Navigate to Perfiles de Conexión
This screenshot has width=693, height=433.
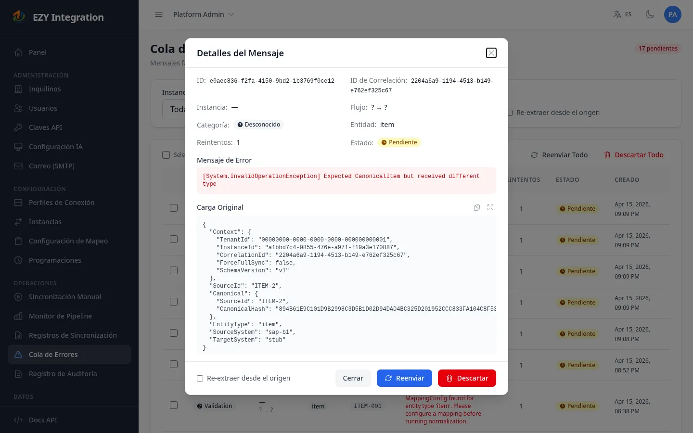pyautogui.click(x=69, y=203)
